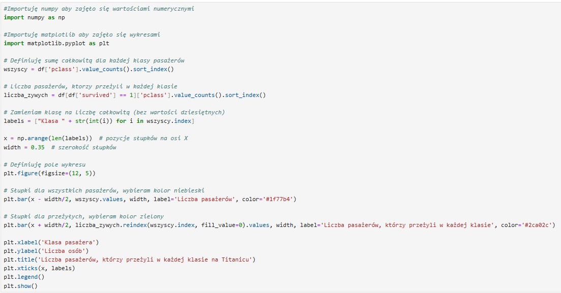The height and width of the screenshot is (293, 561).
Task: Click the 'liczba_zywych' assignment line
Action: point(134,95)
